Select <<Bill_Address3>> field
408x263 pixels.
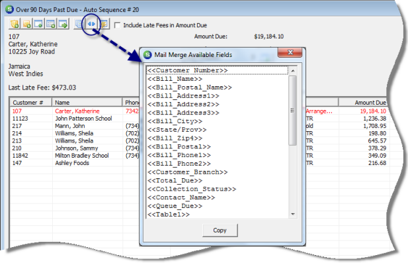(x=218, y=113)
